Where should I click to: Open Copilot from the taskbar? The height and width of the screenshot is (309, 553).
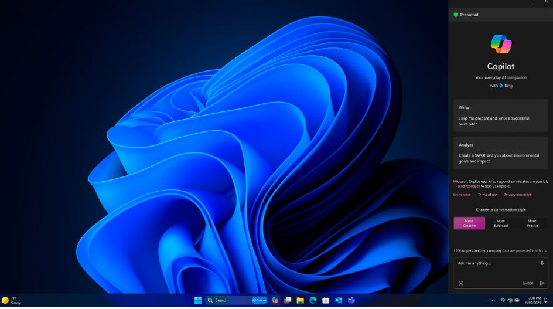275,300
